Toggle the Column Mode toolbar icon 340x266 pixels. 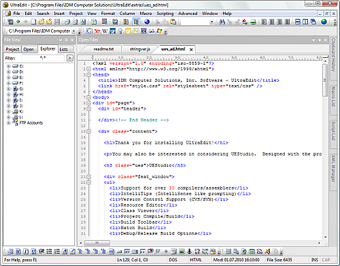click(136, 22)
